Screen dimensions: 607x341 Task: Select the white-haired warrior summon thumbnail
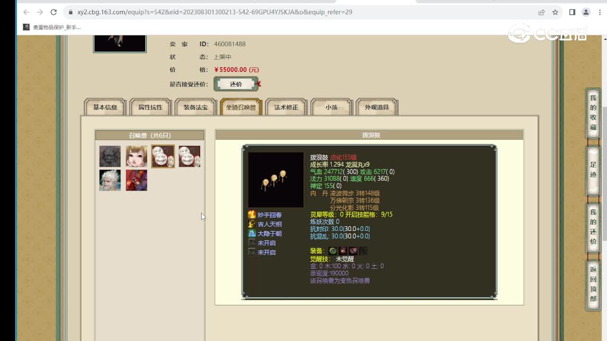pos(110,180)
